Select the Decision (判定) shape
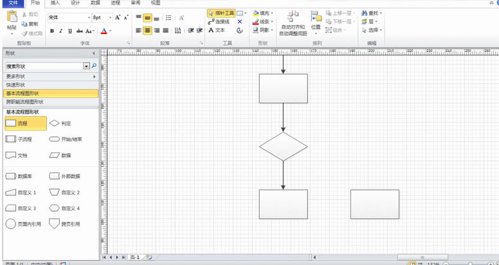 (60, 123)
